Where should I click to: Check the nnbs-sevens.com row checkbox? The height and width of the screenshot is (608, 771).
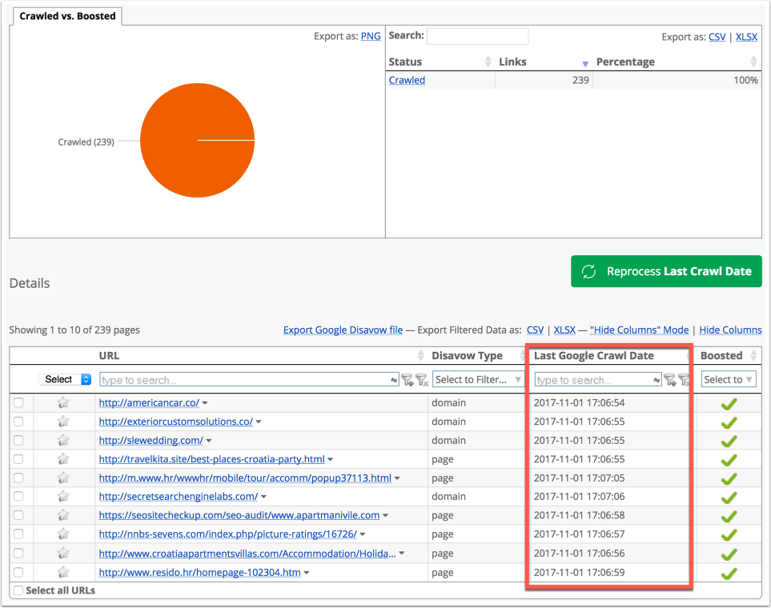pos(18,534)
